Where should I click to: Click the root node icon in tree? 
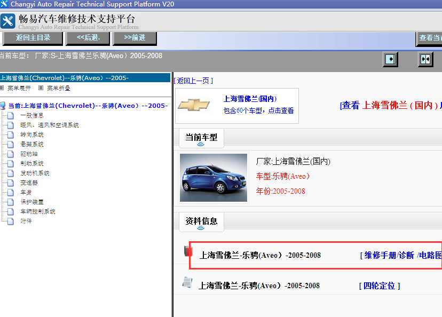pyautogui.click(x=3, y=106)
